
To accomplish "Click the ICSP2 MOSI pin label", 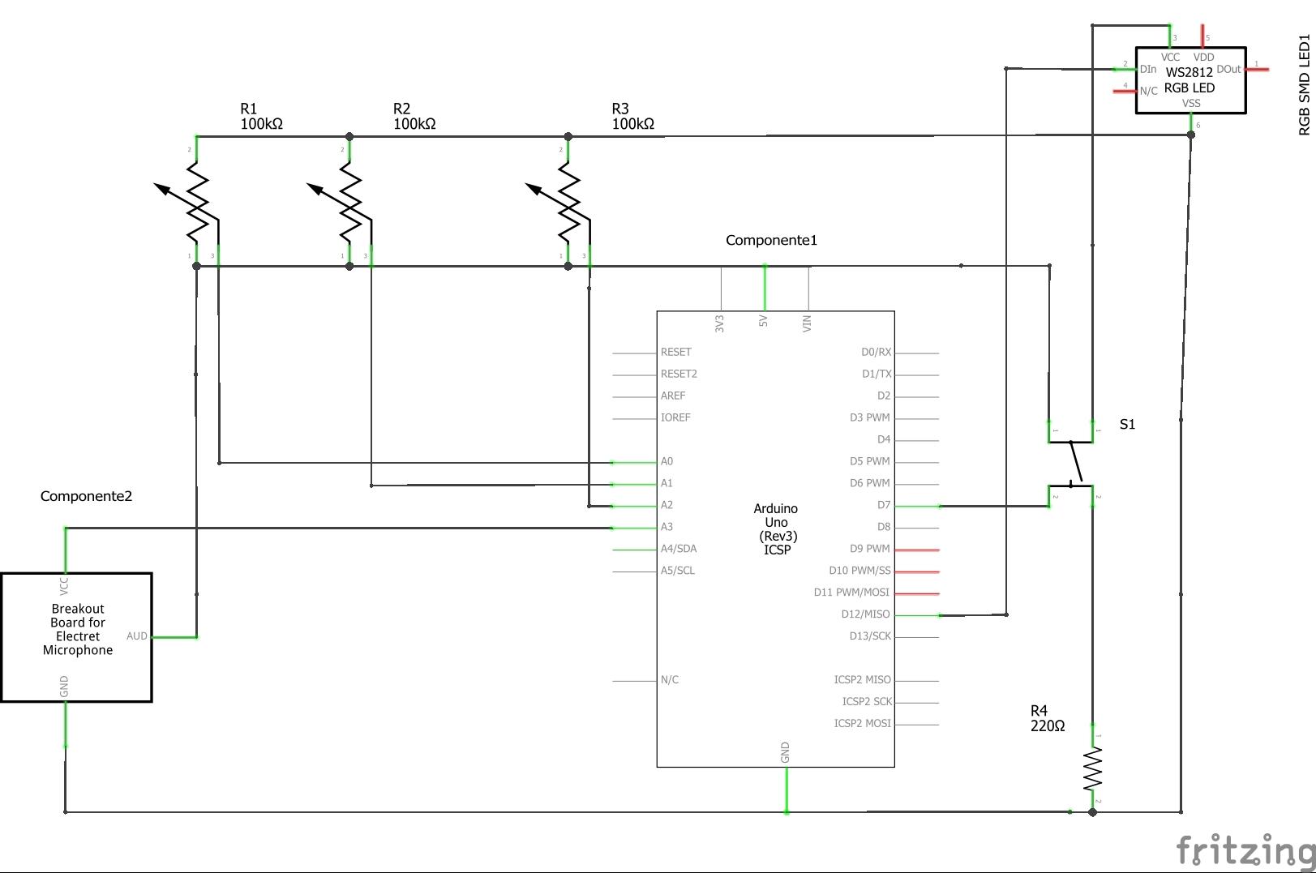I will (x=862, y=724).
